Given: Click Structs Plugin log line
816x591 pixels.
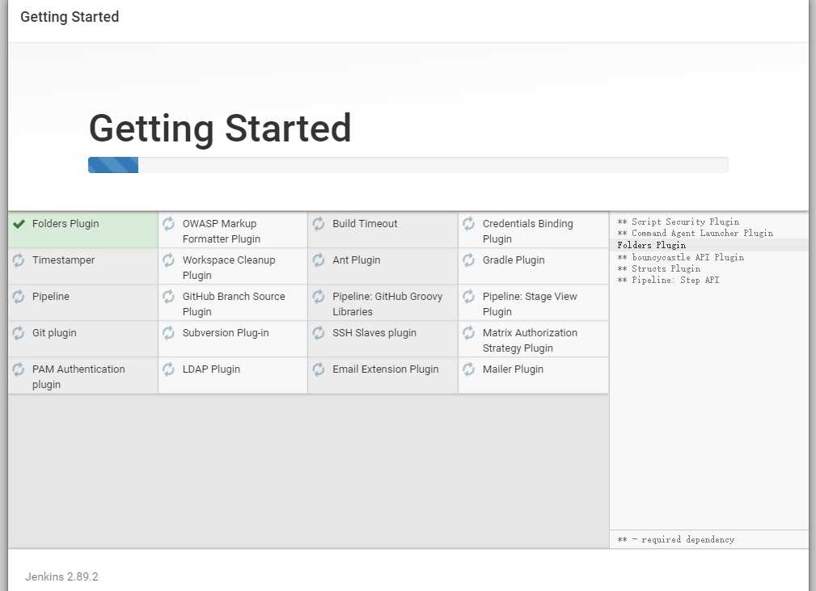Looking at the screenshot, I should click(x=659, y=268).
